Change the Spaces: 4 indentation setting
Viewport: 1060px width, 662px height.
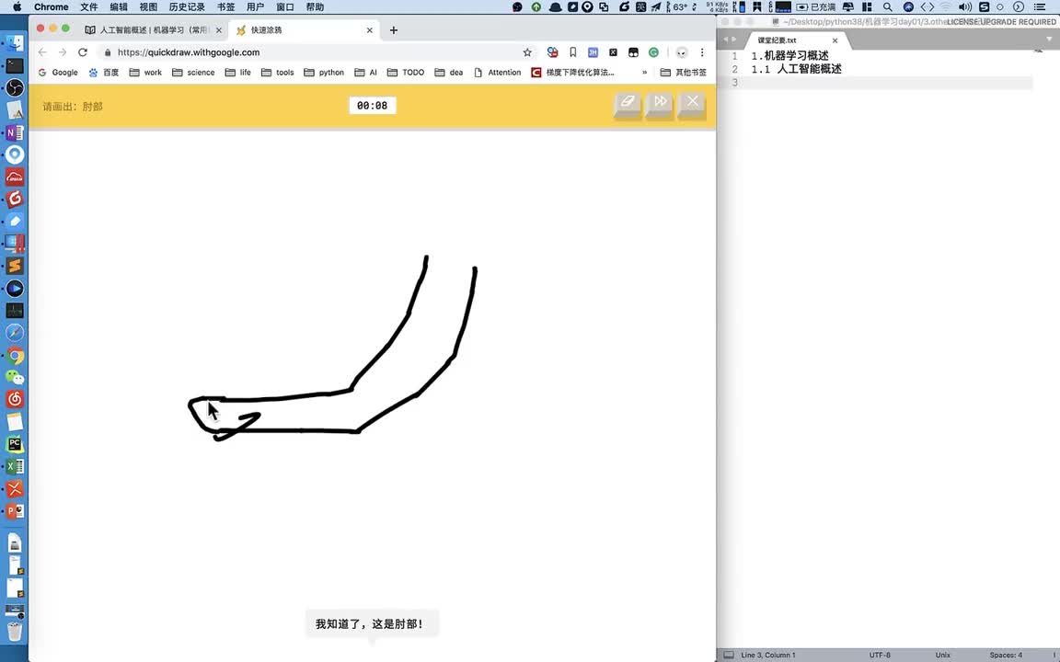(1005, 655)
